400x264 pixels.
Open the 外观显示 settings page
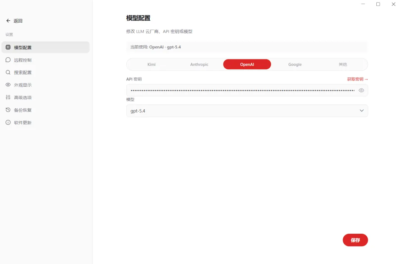click(46, 85)
